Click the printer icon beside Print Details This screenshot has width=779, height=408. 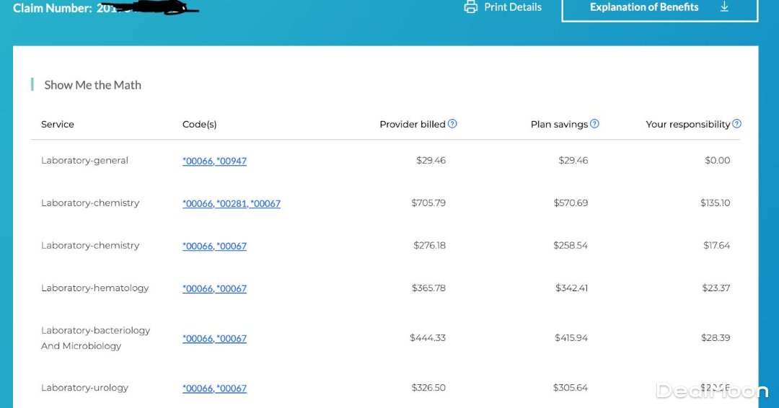[471, 7]
